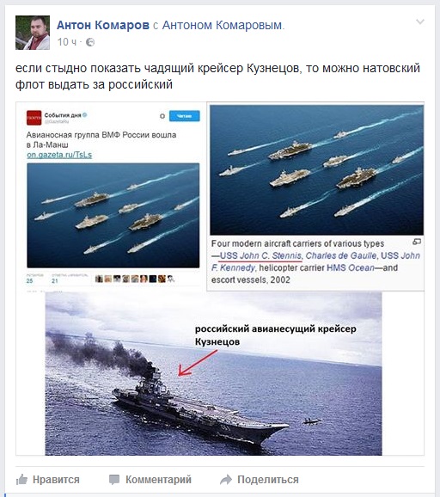
Task: Open Антон Комаров author name link
Action: 103,25
